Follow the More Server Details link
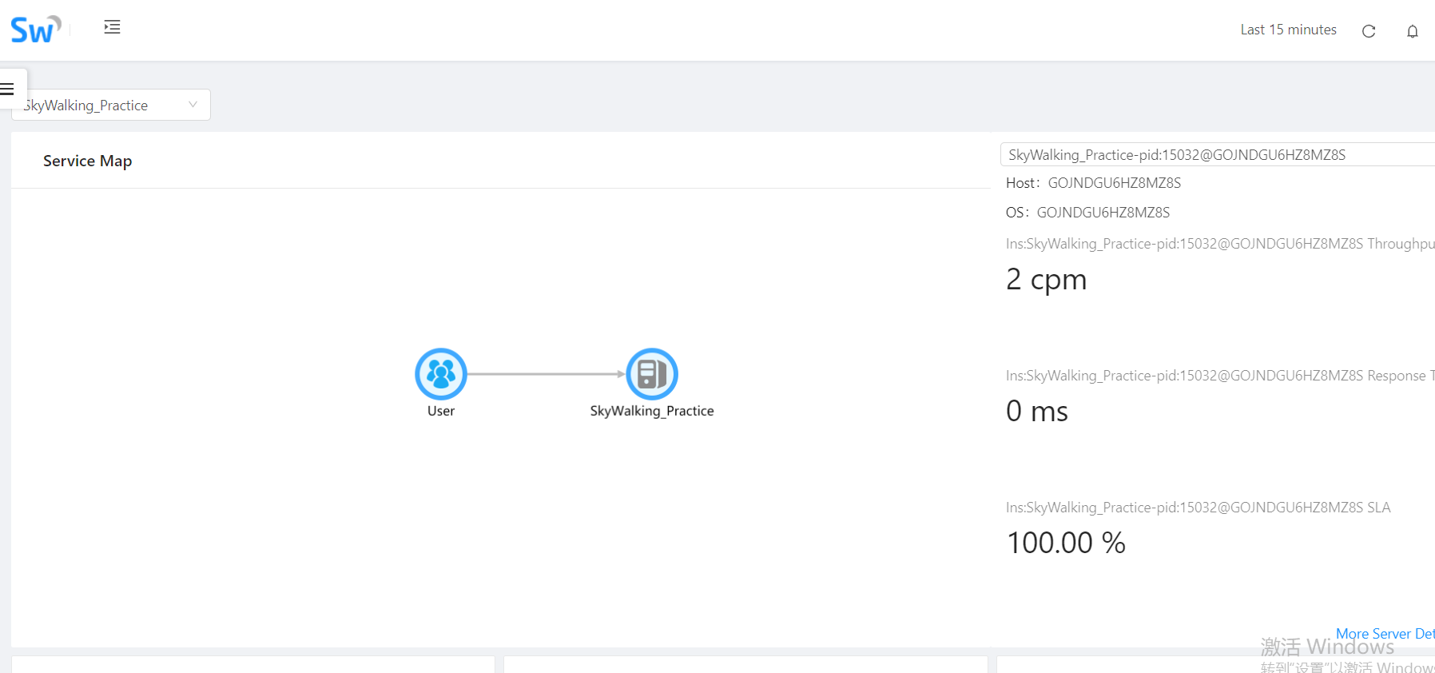Image resolution: width=1435 pixels, height=673 pixels. [x=1385, y=633]
